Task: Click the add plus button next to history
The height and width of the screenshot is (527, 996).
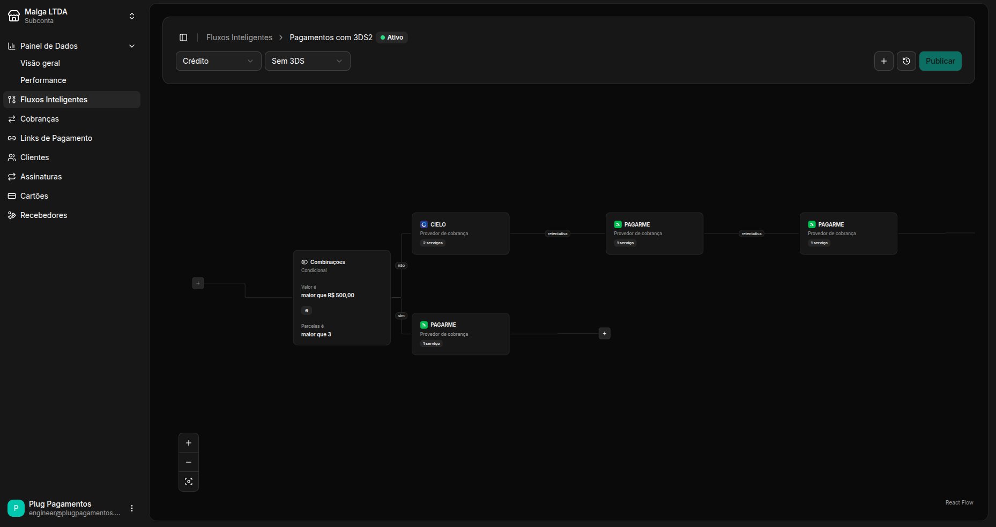Action: click(884, 61)
